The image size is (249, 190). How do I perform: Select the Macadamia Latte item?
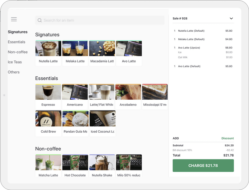[102, 52]
